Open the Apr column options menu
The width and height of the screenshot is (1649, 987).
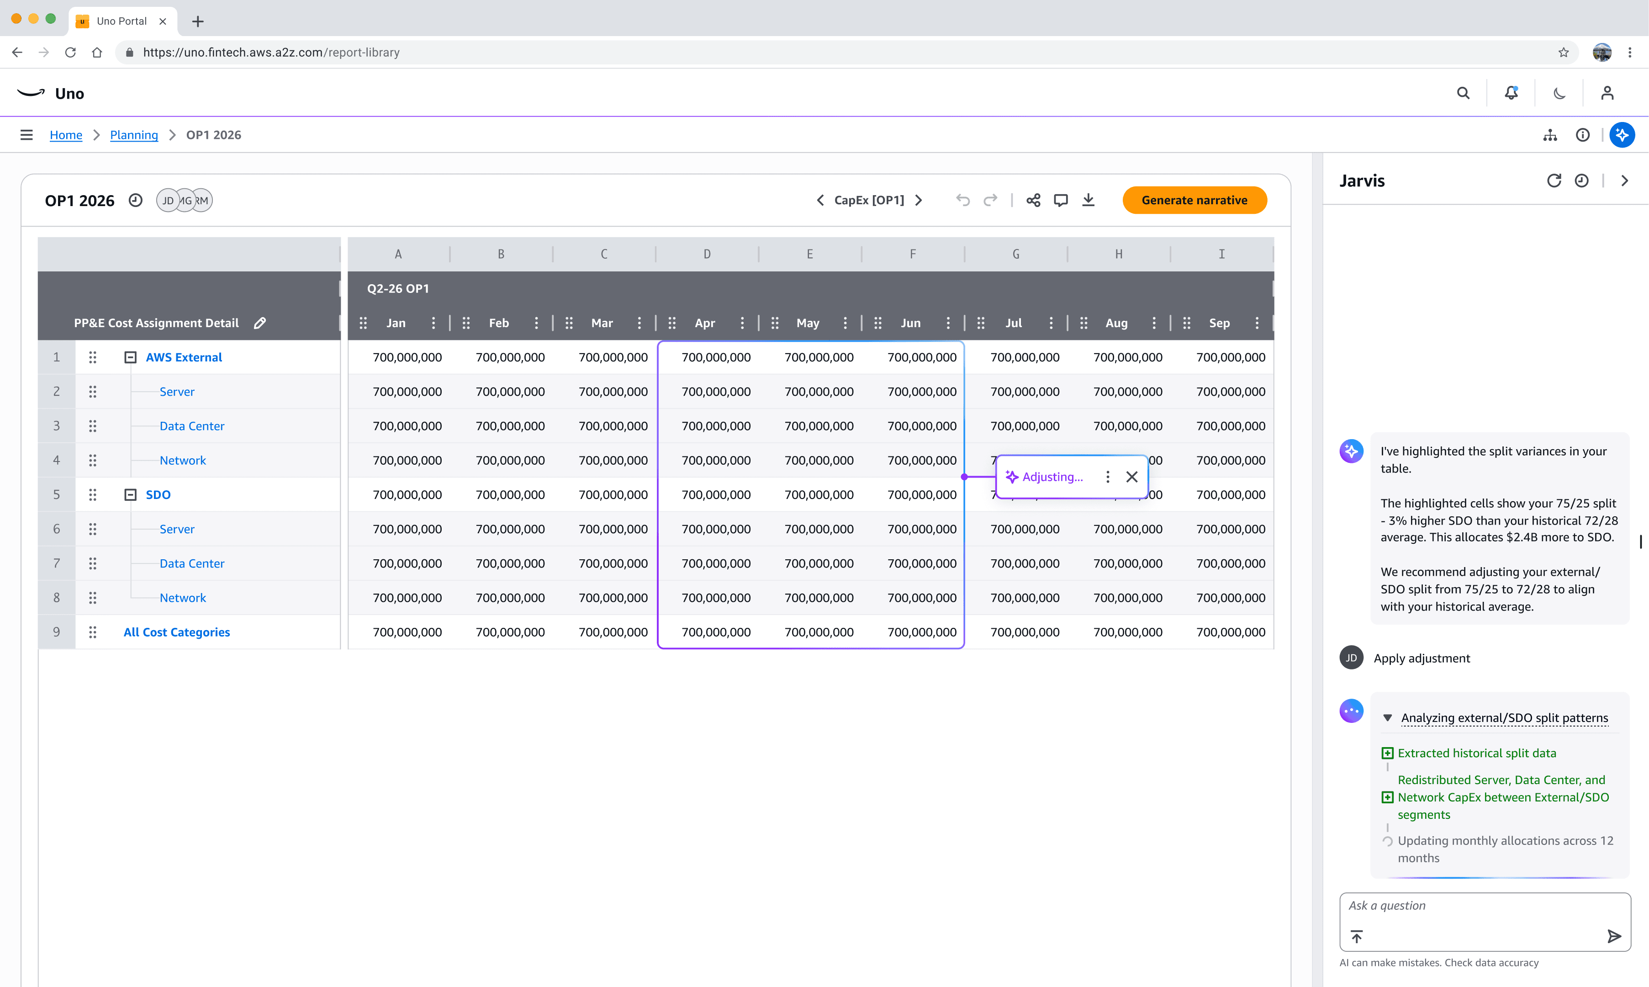pyautogui.click(x=742, y=323)
